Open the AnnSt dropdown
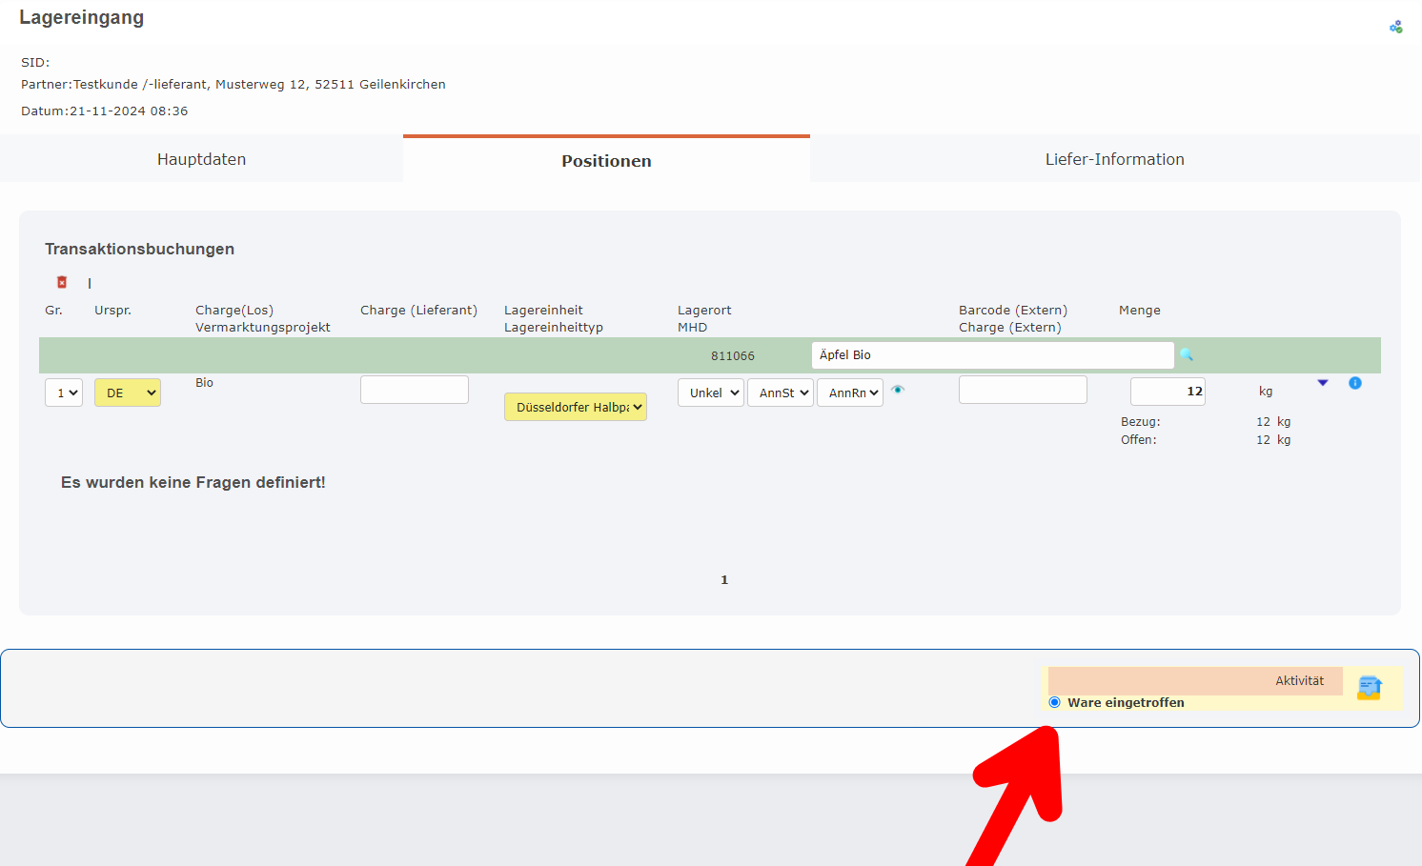 click(x=780, y=393)
